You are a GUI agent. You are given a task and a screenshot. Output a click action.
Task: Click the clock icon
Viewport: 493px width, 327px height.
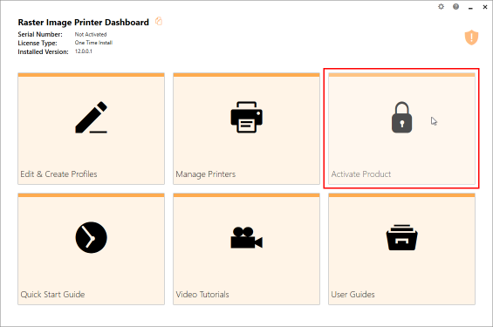[91, 237]
